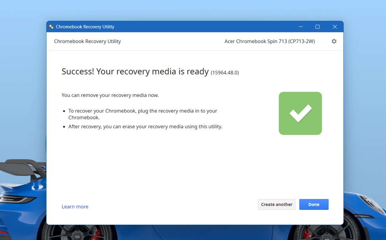Click the checkmark inside the green square

pos(300,113)
